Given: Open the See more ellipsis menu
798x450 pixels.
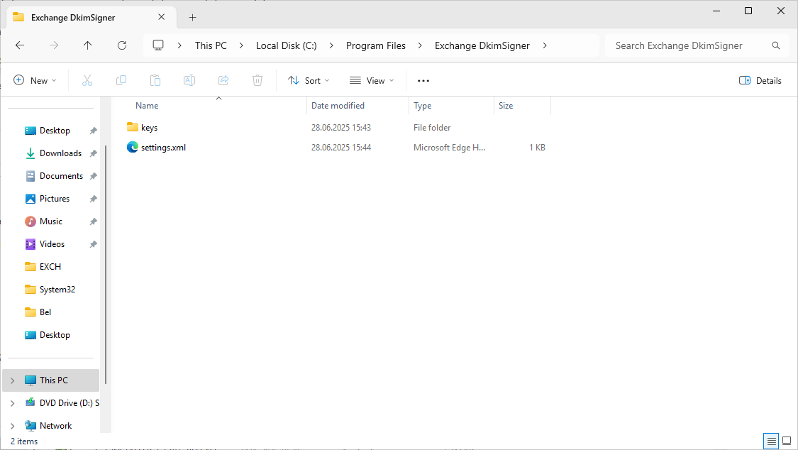Looking at the screenshot, I should pyautogui.click(x=423, y=80).
